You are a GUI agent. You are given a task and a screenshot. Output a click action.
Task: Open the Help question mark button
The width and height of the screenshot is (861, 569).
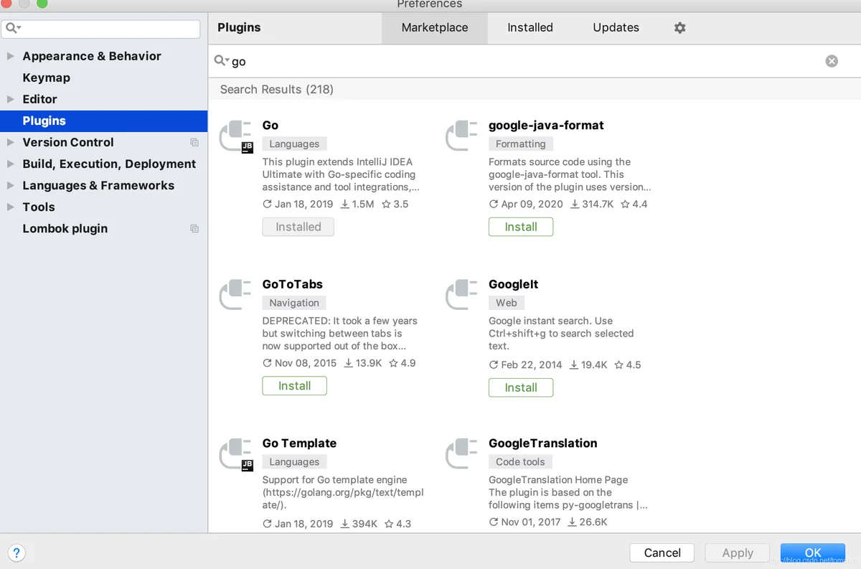point(17,553)
